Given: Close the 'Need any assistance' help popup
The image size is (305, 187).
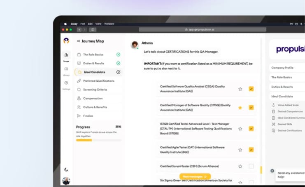Looking at the screenshot, I should tap(272, 170).
